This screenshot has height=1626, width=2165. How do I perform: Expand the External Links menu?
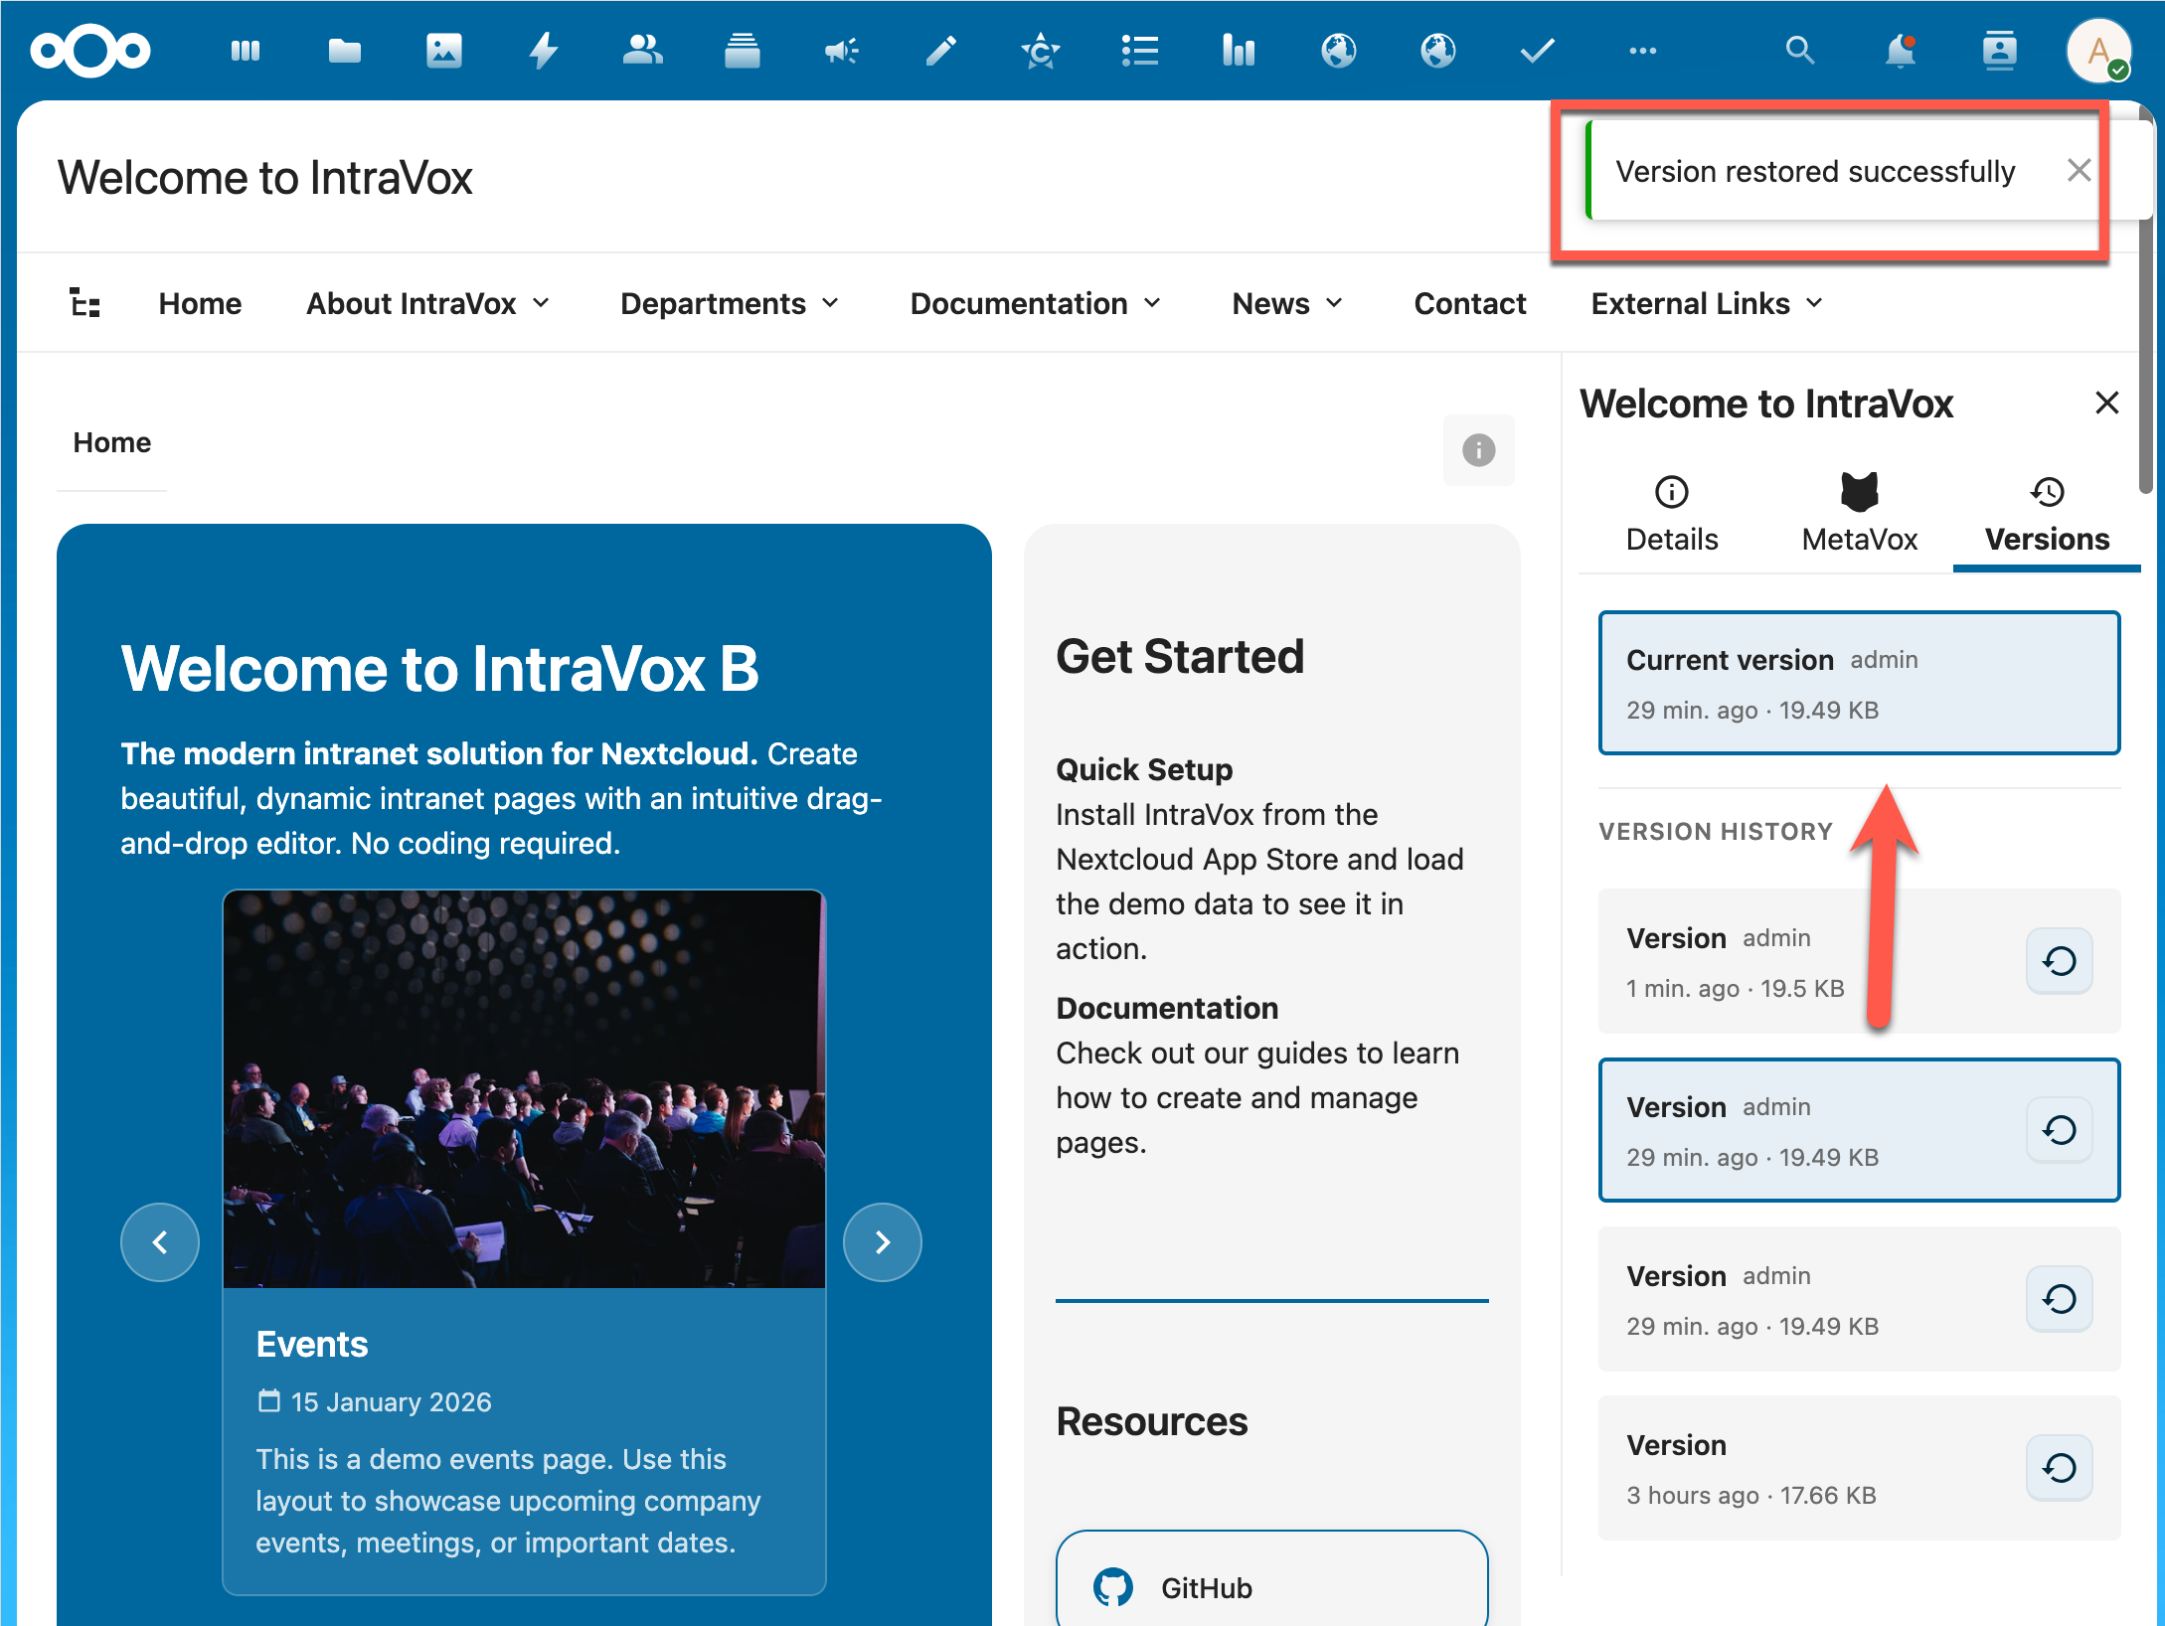coord(1708,303)
